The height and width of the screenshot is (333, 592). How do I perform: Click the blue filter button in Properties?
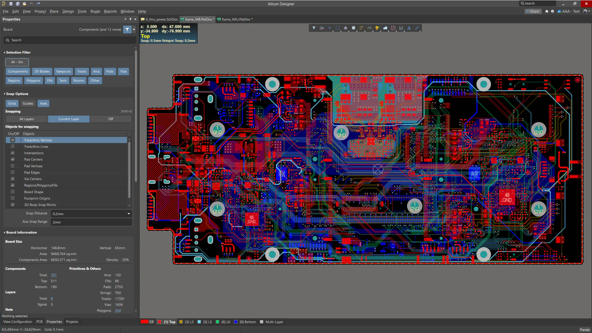point(127,30)
